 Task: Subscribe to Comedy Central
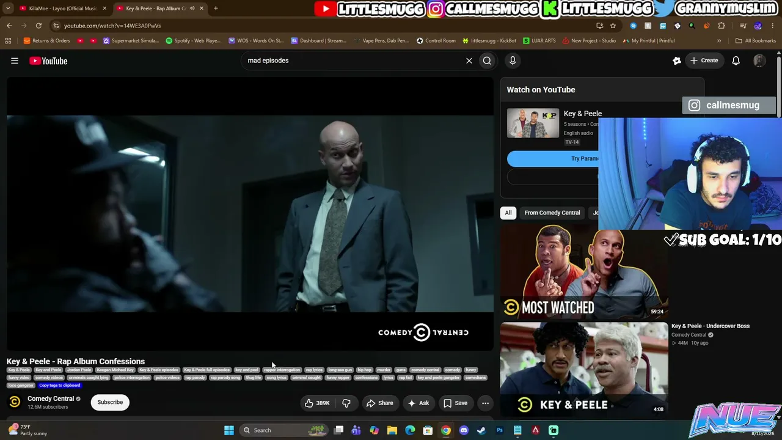pos(110,402)
